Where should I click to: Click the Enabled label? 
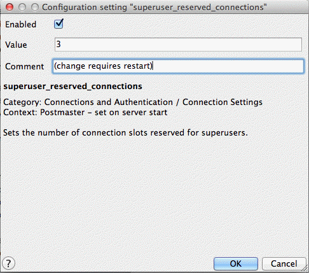(21, 24)
